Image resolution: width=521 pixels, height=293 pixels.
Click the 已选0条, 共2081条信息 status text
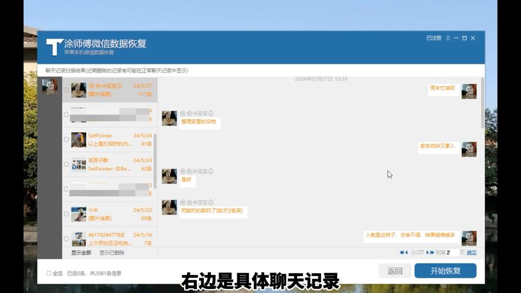point(94,274)
